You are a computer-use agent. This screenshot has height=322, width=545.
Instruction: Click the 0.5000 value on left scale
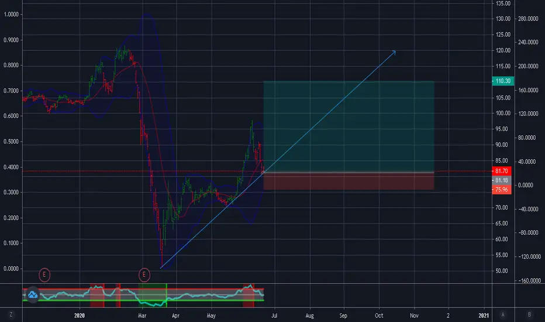click(x=11, y=142)
